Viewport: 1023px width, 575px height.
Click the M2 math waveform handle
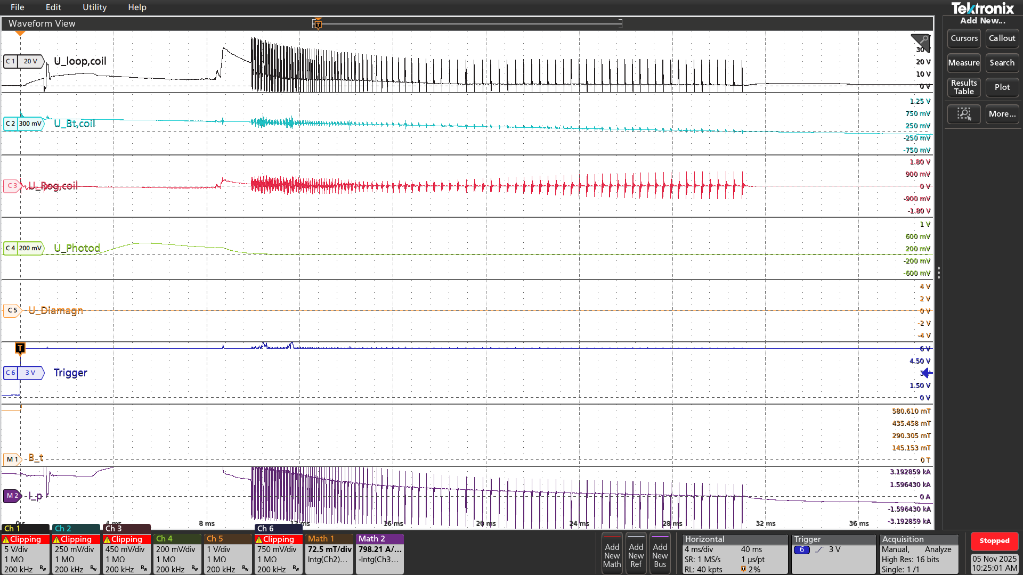coord(12,496)
